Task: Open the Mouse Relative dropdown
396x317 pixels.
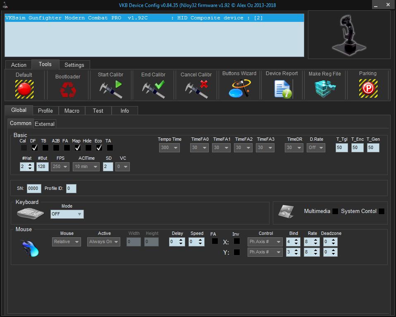Action: [67, 241]
